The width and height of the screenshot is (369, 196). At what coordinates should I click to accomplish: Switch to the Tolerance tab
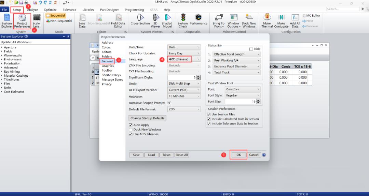(69, 10)
